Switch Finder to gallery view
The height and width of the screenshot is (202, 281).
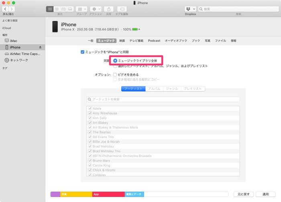click(x=70, y=9)
